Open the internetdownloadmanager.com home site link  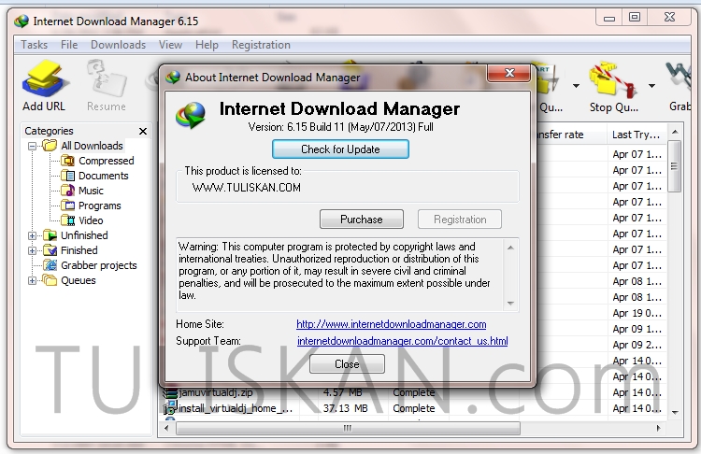(392, 324)
